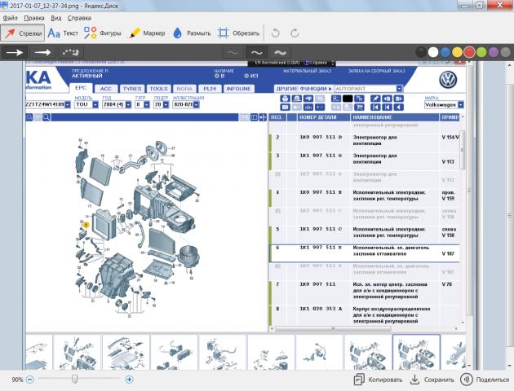Switch to the TYRES tab
Screen dimensions: 514x391
(132, 89)
